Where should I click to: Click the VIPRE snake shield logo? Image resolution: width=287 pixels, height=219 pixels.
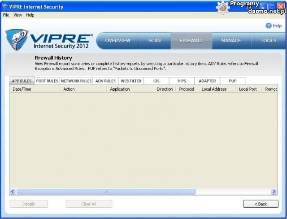tap(17, 40)
